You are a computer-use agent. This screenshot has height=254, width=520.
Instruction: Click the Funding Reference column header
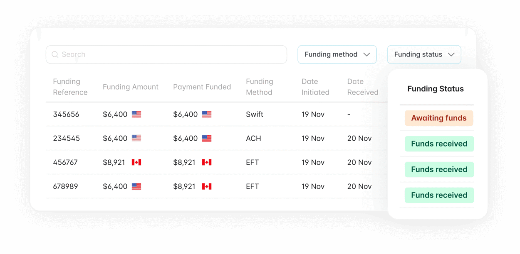click(70, 87)
